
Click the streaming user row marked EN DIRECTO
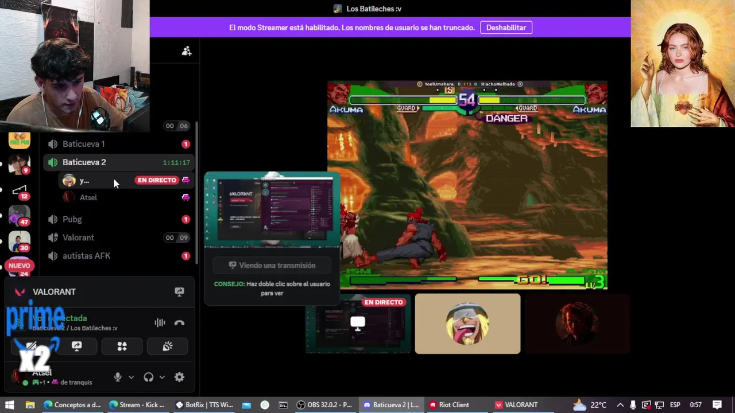point(126,180)
